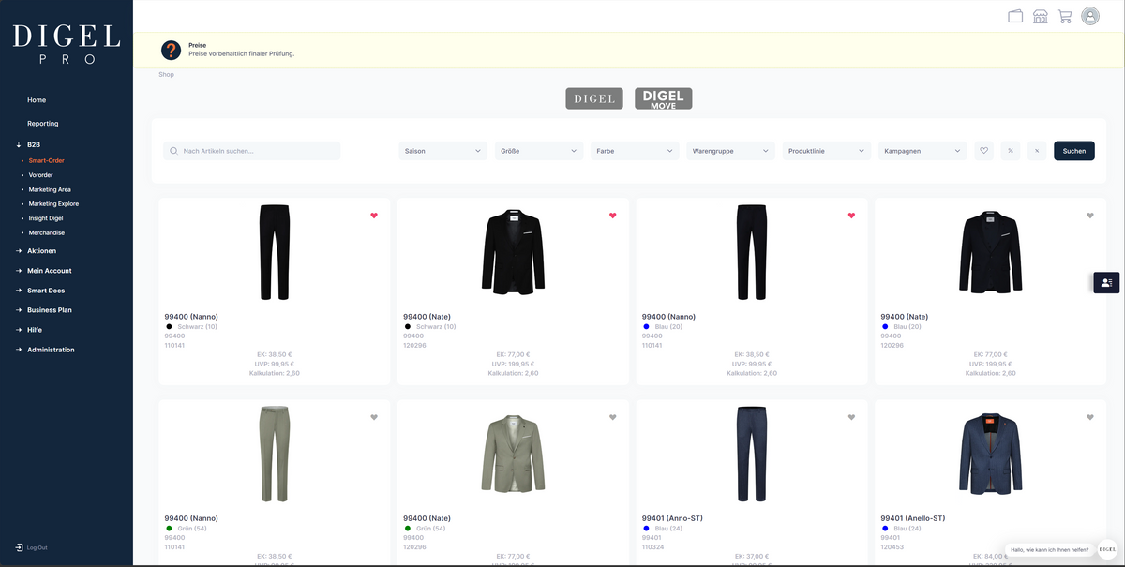This screenshot has height=567, width=1125.
Task: Go to Home in sidebar
Action: point(37,100)
